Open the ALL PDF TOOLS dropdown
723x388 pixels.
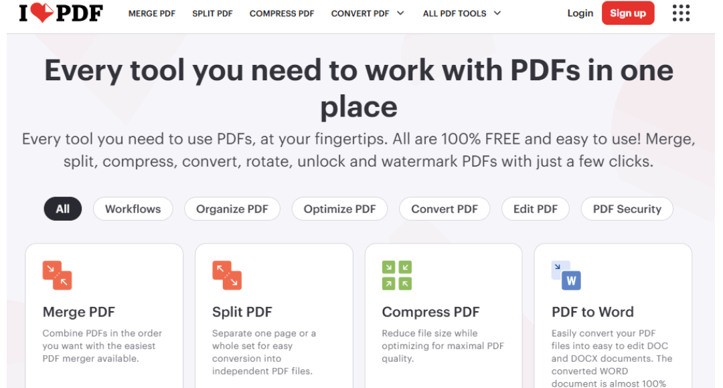[x=462, y=13]
